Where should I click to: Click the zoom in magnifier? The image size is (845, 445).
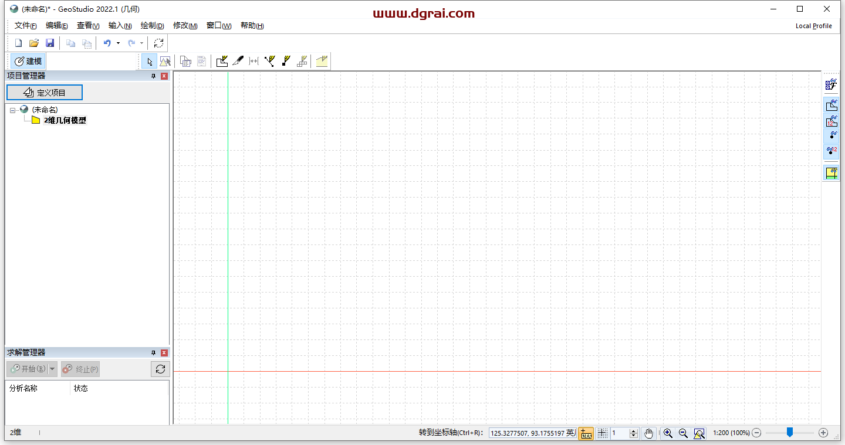tap(668, 433)
